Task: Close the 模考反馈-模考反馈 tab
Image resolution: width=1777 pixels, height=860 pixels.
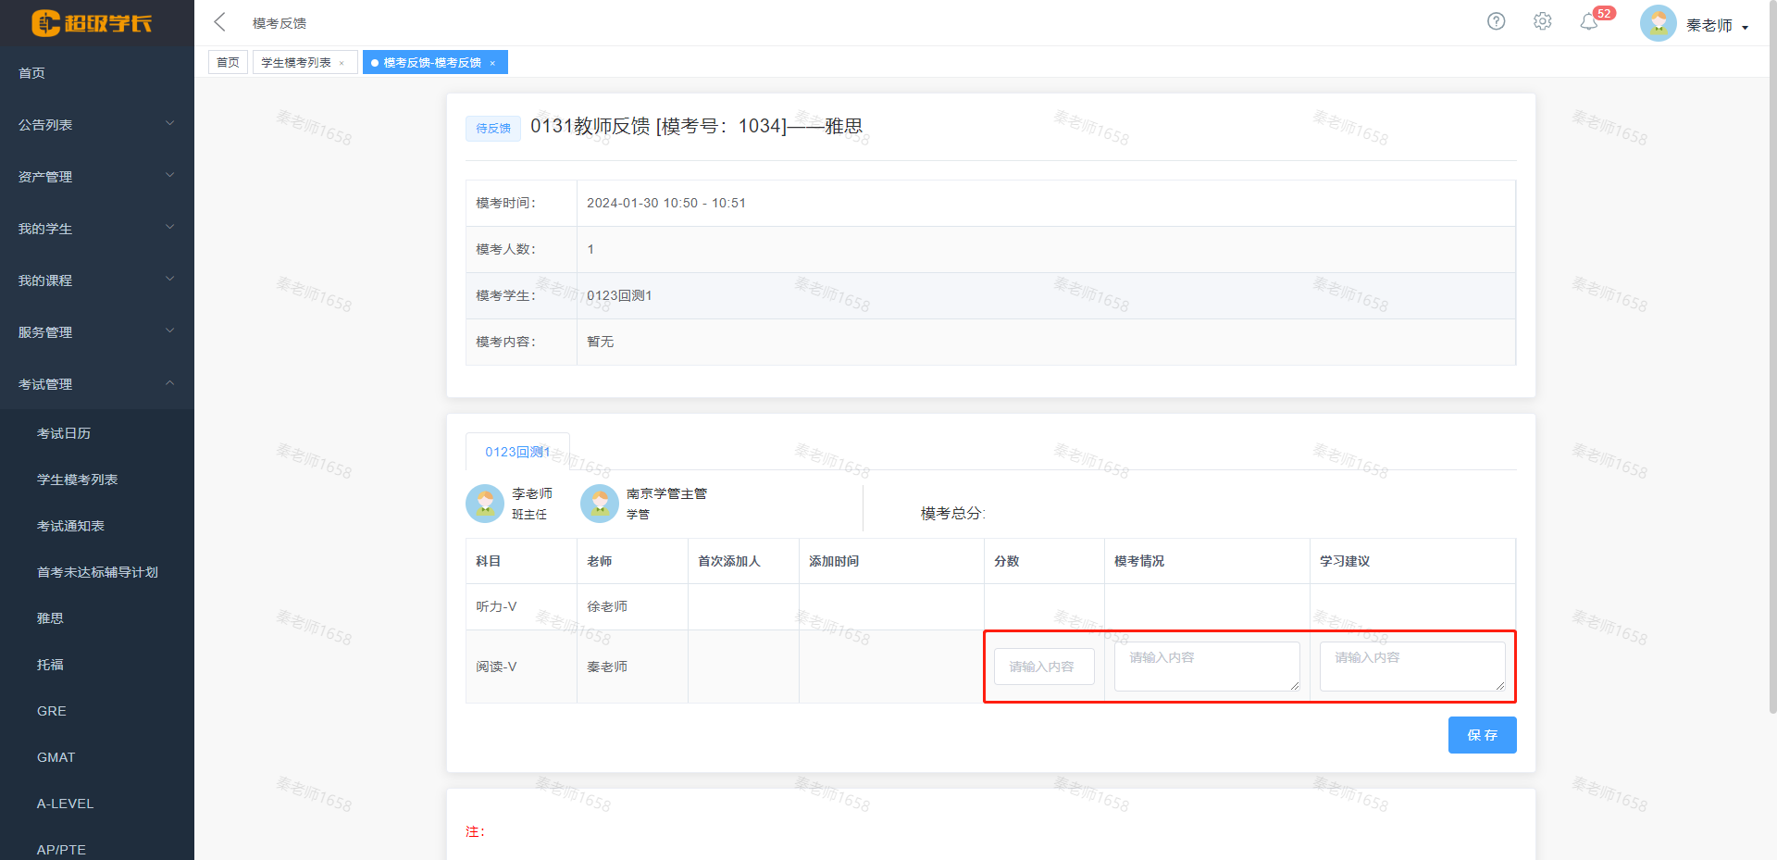Action: click(492, 63)
